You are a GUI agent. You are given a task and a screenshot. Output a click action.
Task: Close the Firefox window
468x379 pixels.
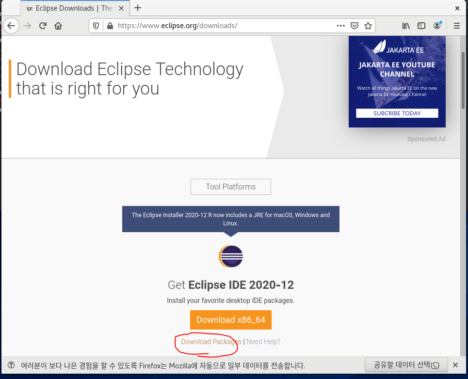coord(457,8)
